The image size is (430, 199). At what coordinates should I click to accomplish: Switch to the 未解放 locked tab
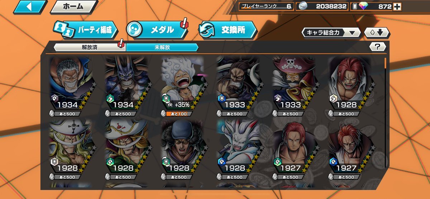click(162, 47)
